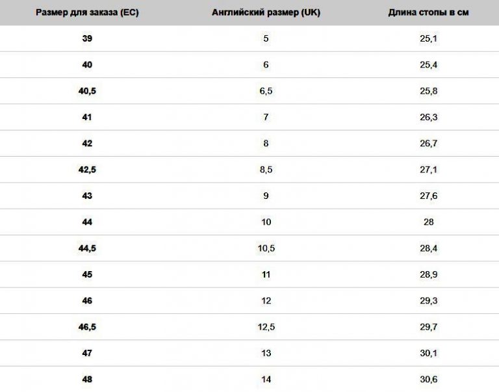Select EC size 39 cell
The height and width of the screenshot is (392, 499).
click(87, 39)
